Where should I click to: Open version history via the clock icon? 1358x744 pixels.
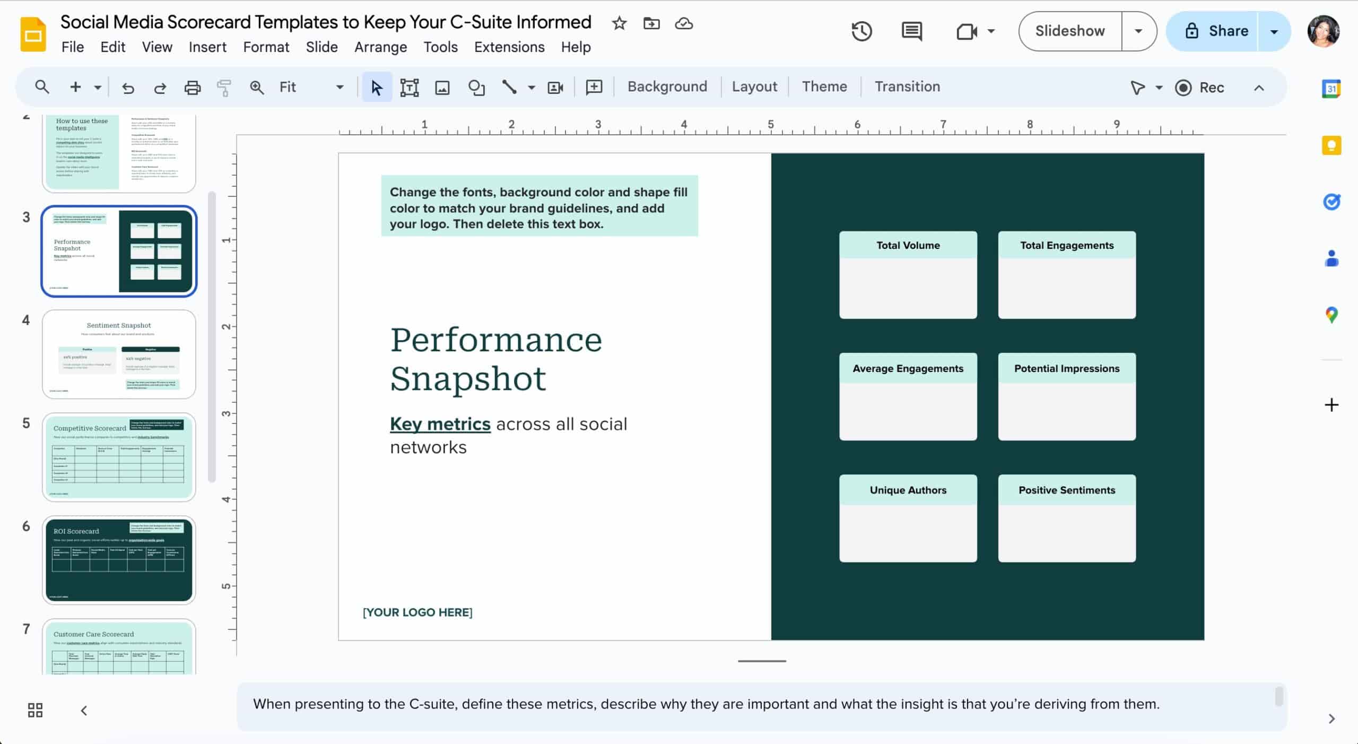(x=861, y=31)
